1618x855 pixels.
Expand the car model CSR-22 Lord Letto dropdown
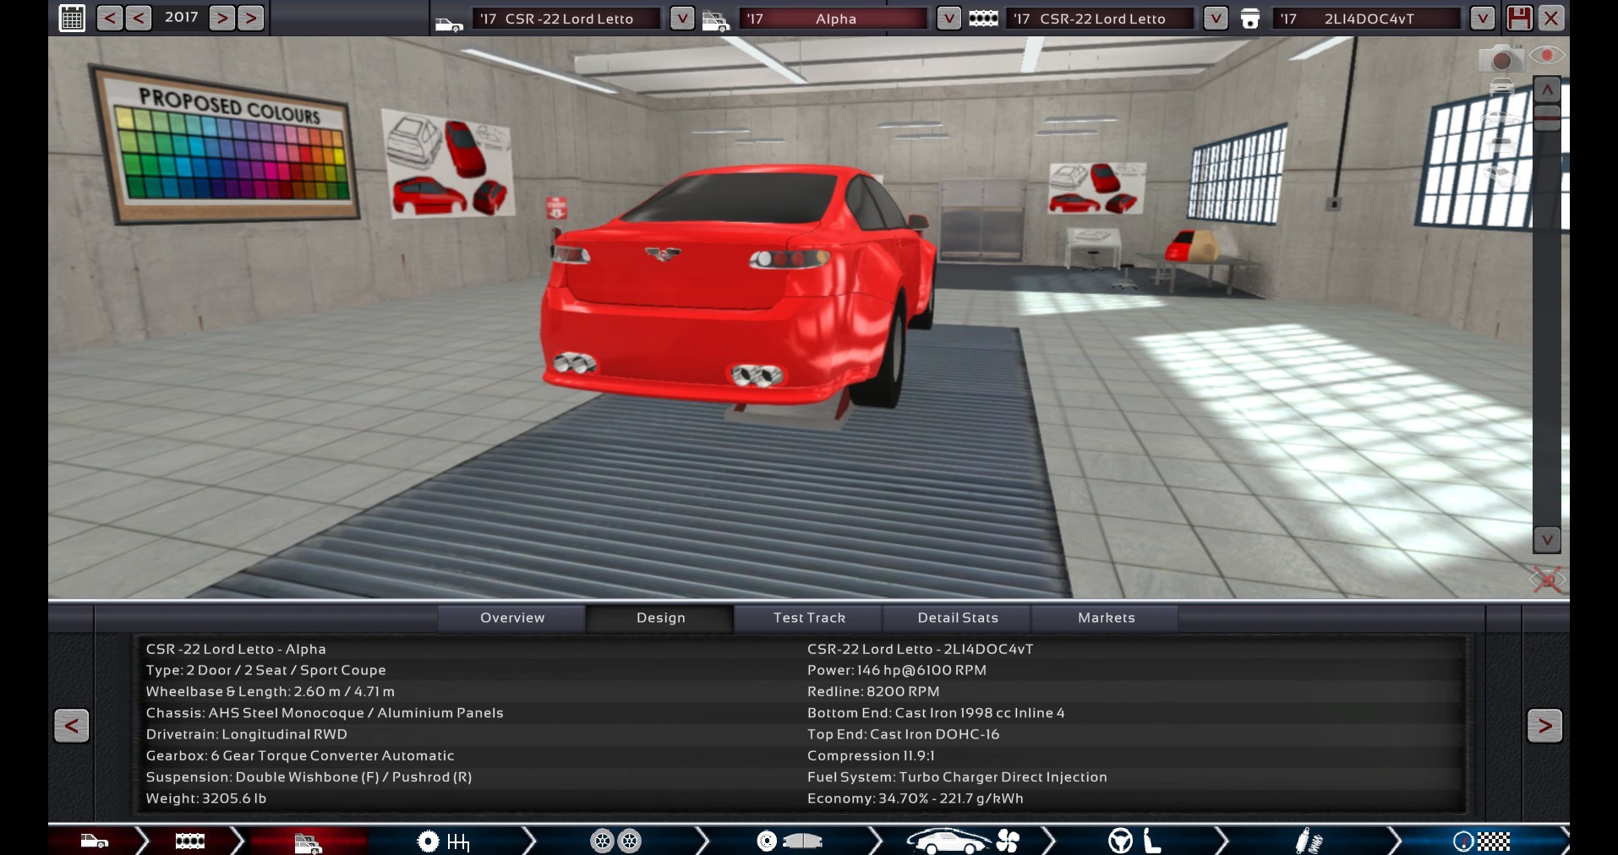click(681, 19)
